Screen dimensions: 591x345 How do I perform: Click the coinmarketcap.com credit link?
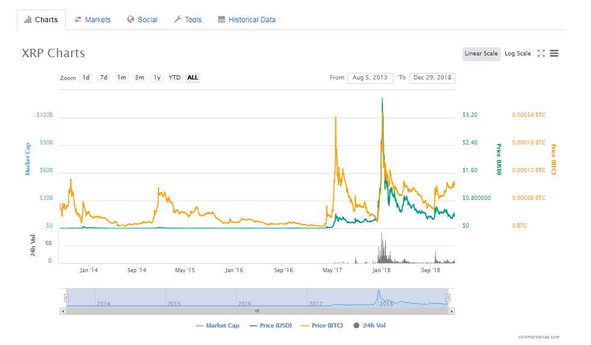[x=539, y=337]
